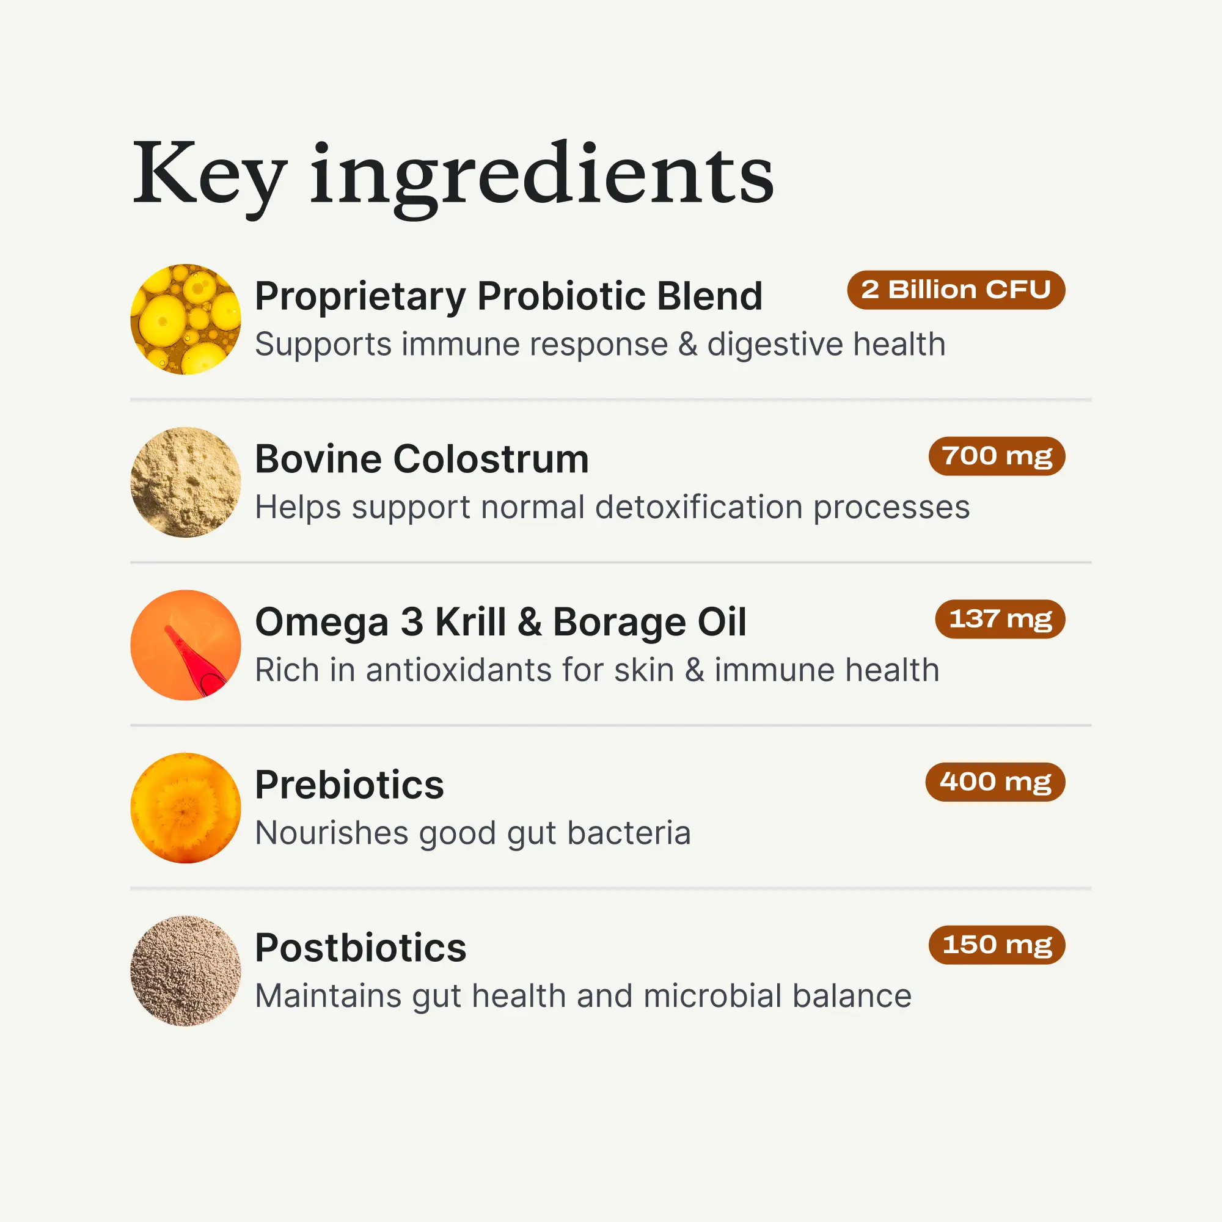Click the orange krill oil dropper image
The width and height of the screenshot is (1222, 1222).
coord(185,645)
